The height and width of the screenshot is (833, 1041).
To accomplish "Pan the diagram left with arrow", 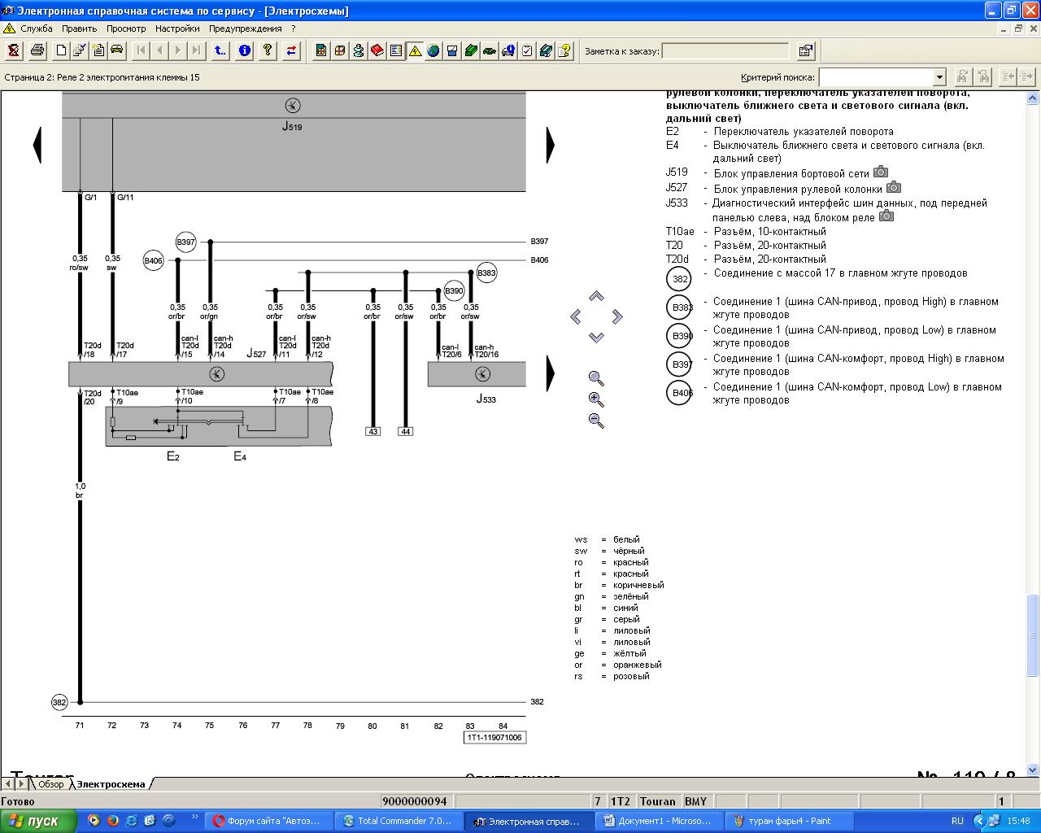I will 576,316.
